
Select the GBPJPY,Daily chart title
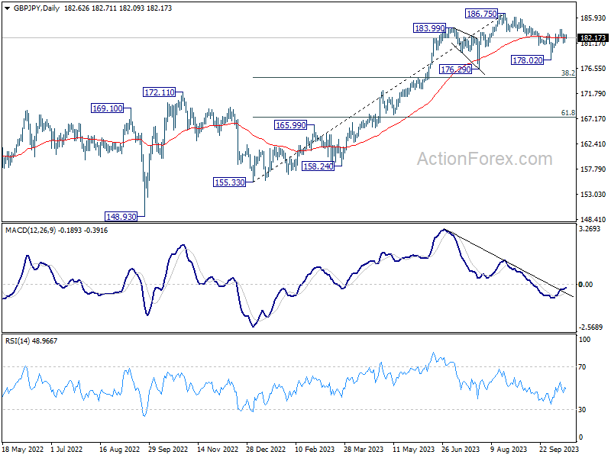tap(37, 8)
